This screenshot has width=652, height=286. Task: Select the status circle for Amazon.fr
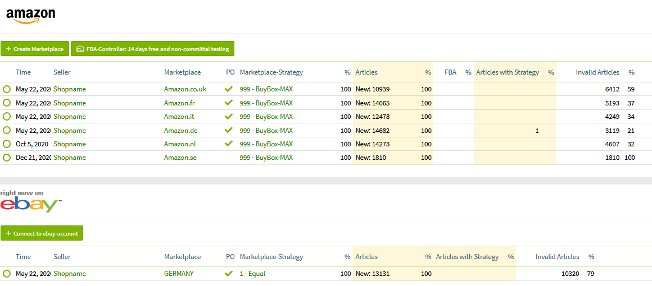(x=7, y=103)
